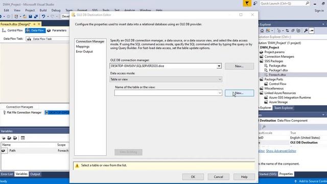Click the Move Variable icon
This screenshot has height=184, width=327.
(x=9, y=138)
